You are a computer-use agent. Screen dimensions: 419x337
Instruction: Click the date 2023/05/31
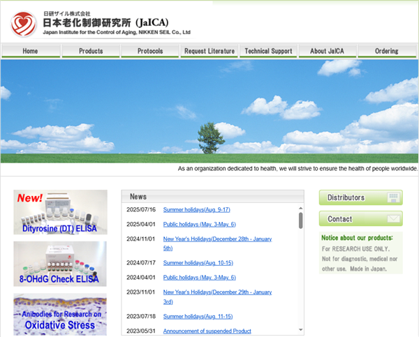[141, 331]
